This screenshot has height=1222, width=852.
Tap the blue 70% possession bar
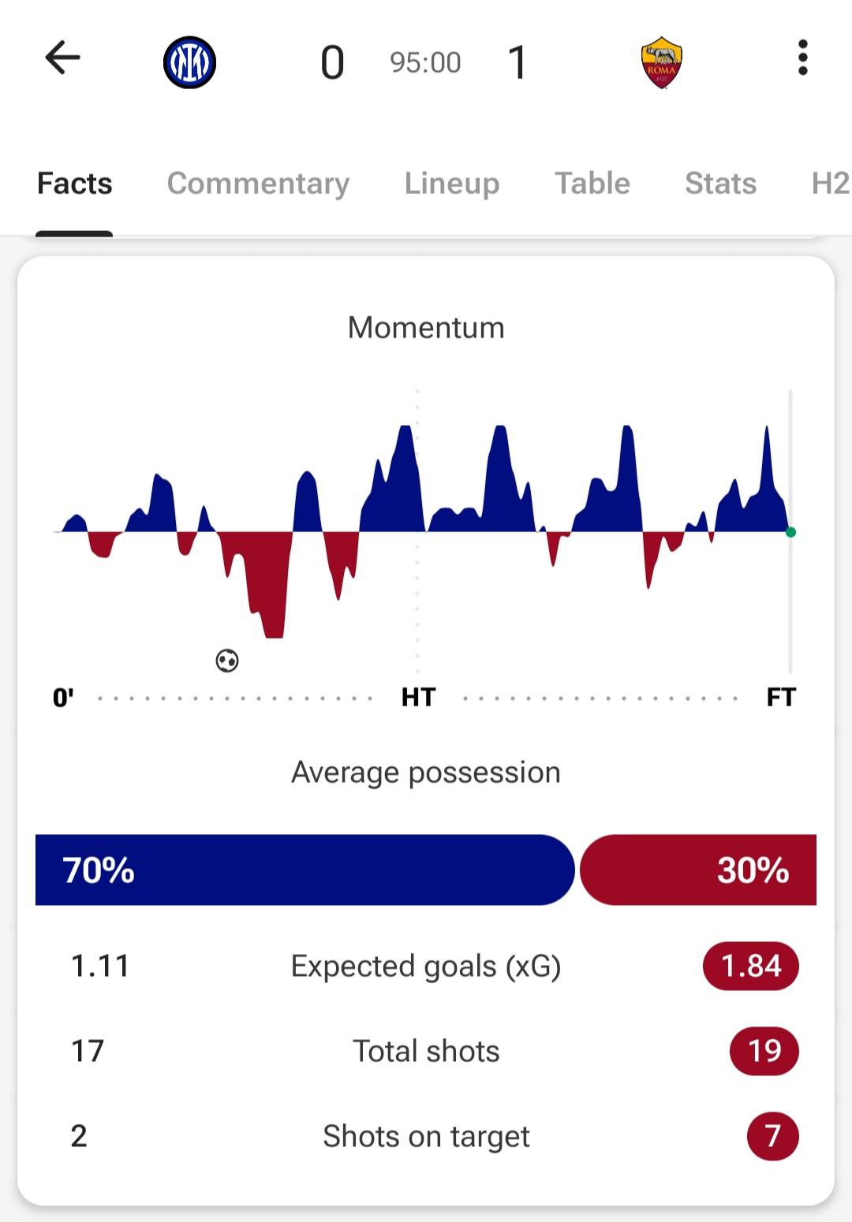point(305,870)
